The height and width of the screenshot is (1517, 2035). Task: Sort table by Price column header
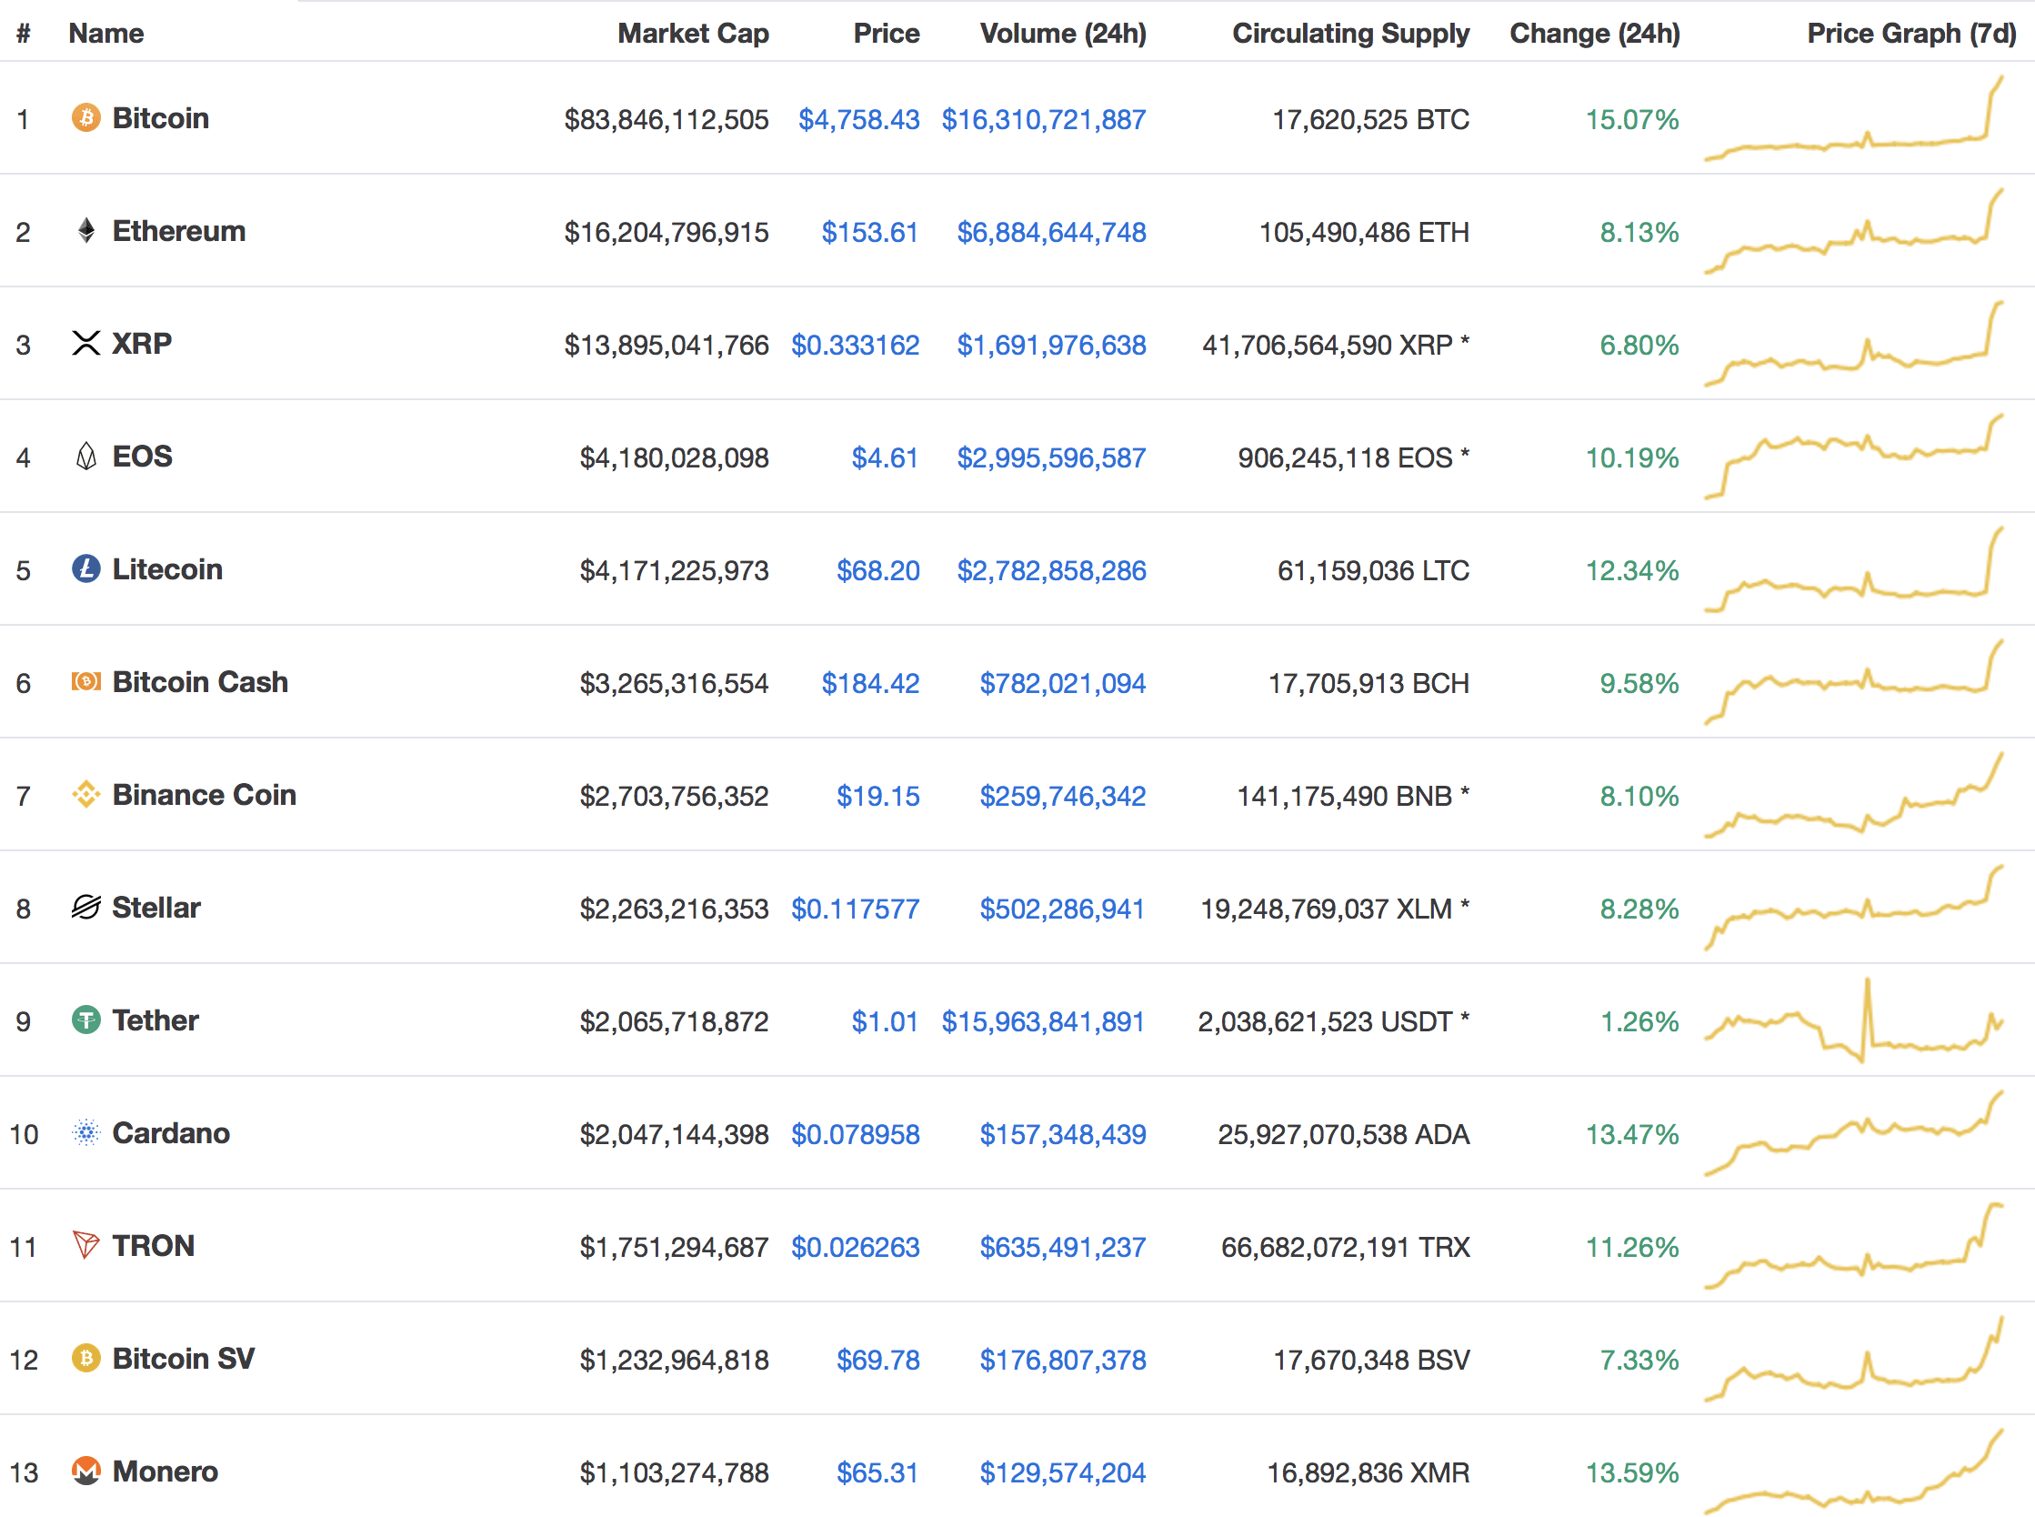click(x=886, y=33)
